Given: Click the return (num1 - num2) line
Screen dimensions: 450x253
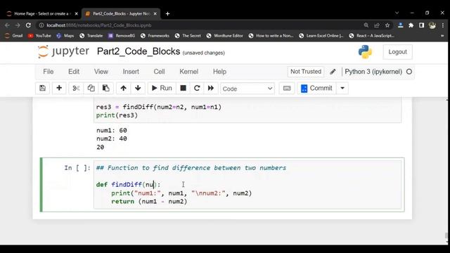Looking at the screenshot, I should click(x=149, y=202).
